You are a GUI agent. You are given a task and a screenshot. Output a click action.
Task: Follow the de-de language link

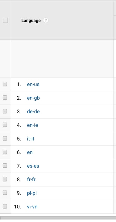coord(33,111)
